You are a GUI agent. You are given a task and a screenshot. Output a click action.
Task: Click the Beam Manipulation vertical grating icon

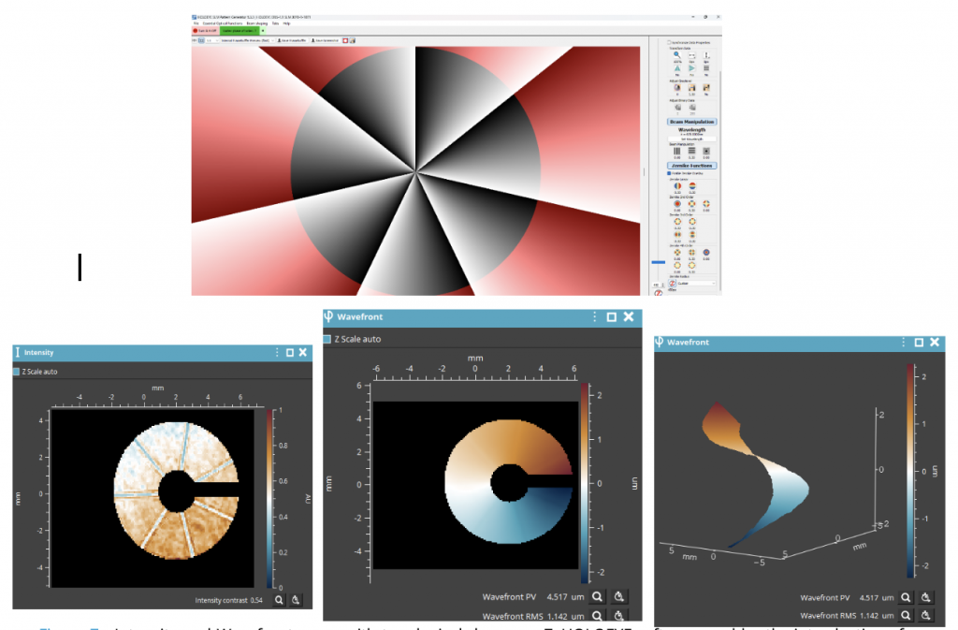(676, 150)
